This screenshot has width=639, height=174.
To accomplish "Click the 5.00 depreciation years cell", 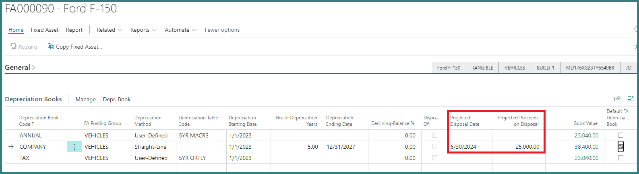I will 313,147.
